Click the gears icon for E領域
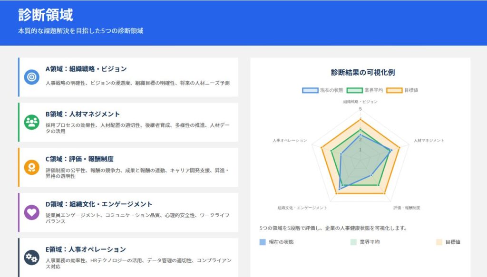Image resolution: width=487 pixels, height=277 pixels. (32, 257)
